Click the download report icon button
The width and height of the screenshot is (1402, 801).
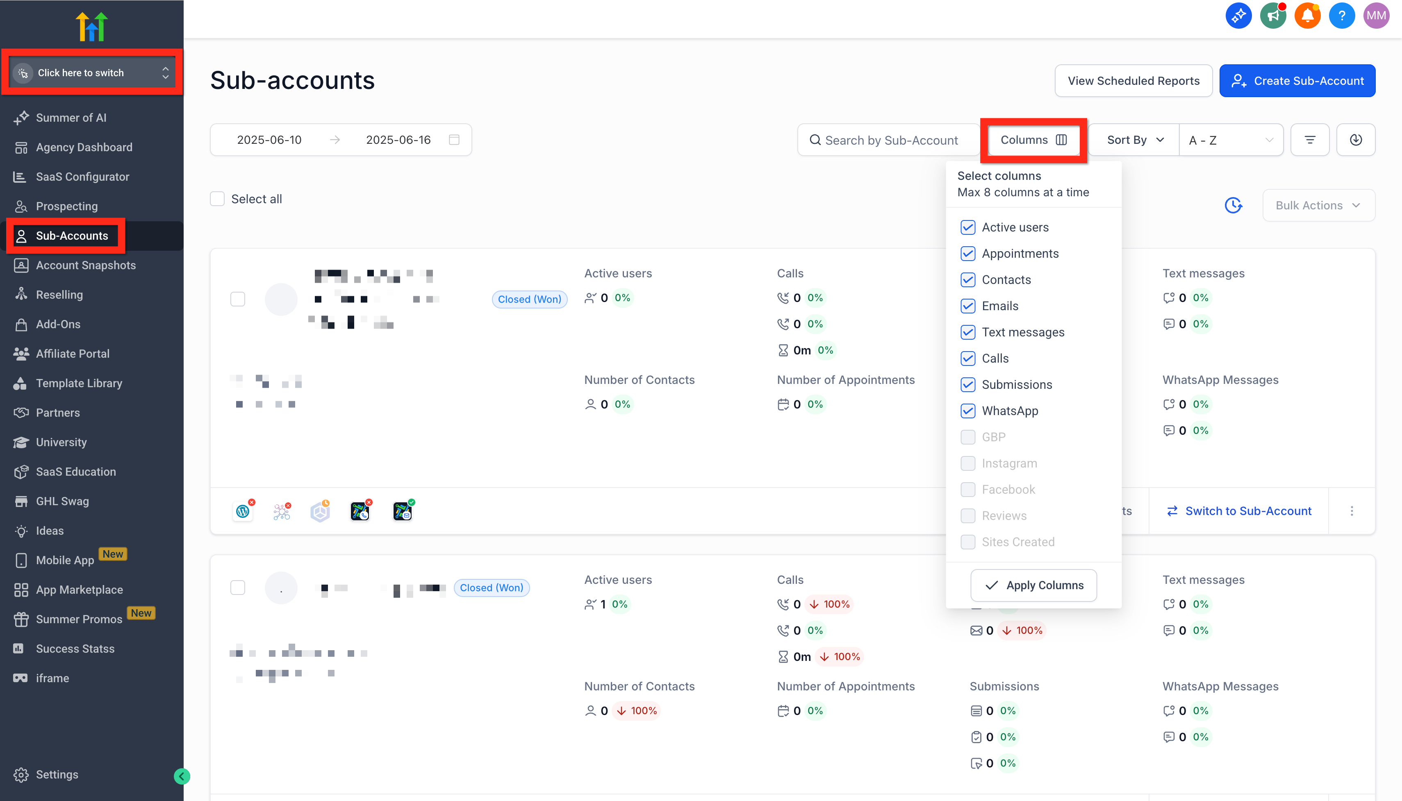click(1356, 140)
